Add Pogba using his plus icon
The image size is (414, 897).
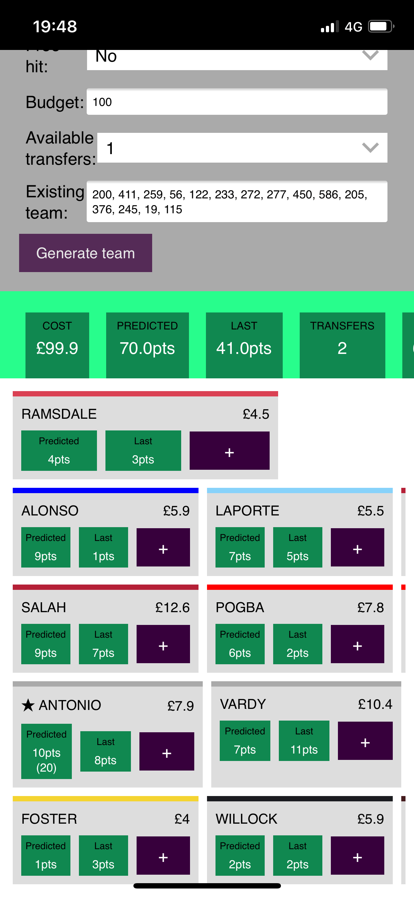357,645
